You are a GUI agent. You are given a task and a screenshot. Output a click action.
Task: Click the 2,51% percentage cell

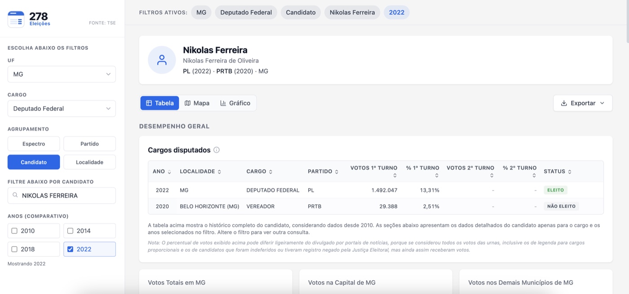tap(431, 206)
